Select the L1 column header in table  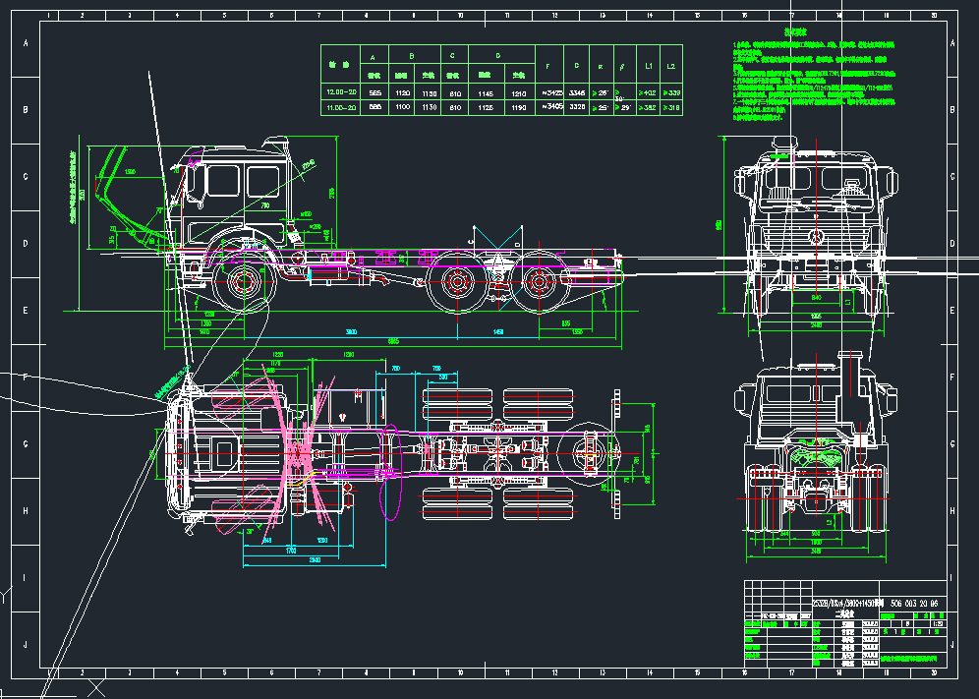click(649, 66)
